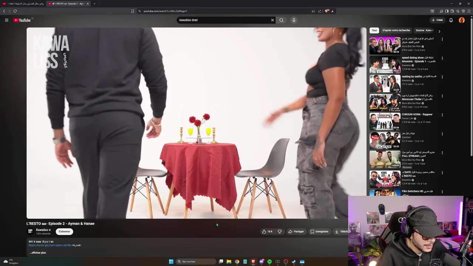Open the Kawaliss channel name link

pos(42,230)
